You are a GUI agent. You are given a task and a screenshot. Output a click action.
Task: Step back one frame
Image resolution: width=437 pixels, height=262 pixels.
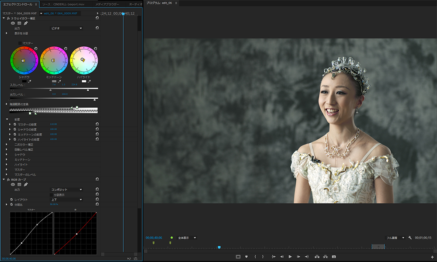pos(282,256)
